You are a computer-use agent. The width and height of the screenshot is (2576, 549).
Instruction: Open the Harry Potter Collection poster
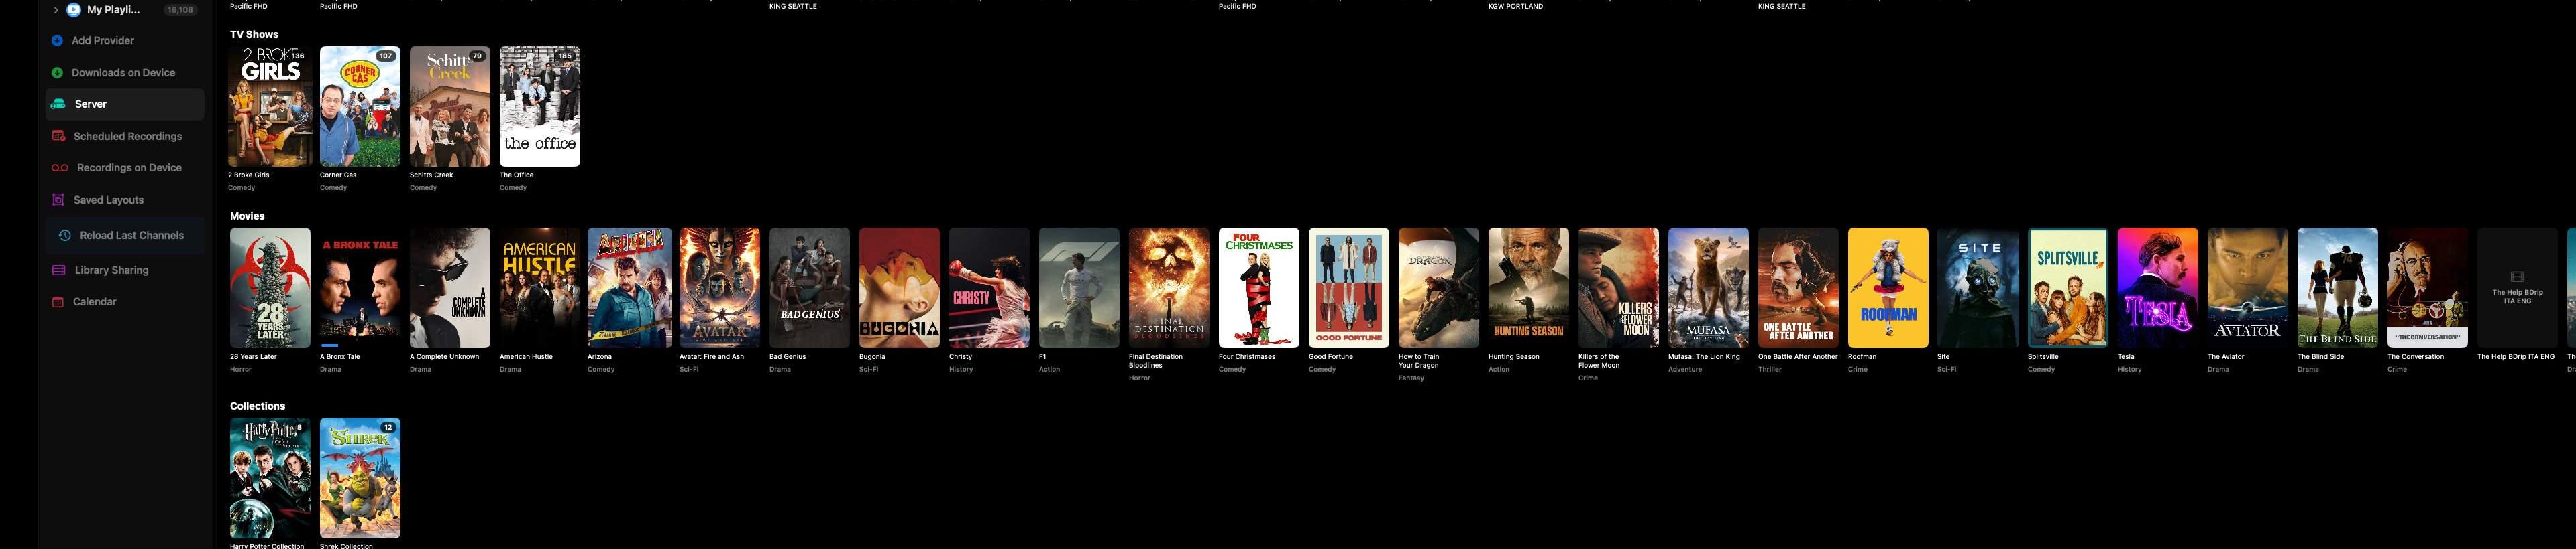pyautogui.click(x=270, y=478)
